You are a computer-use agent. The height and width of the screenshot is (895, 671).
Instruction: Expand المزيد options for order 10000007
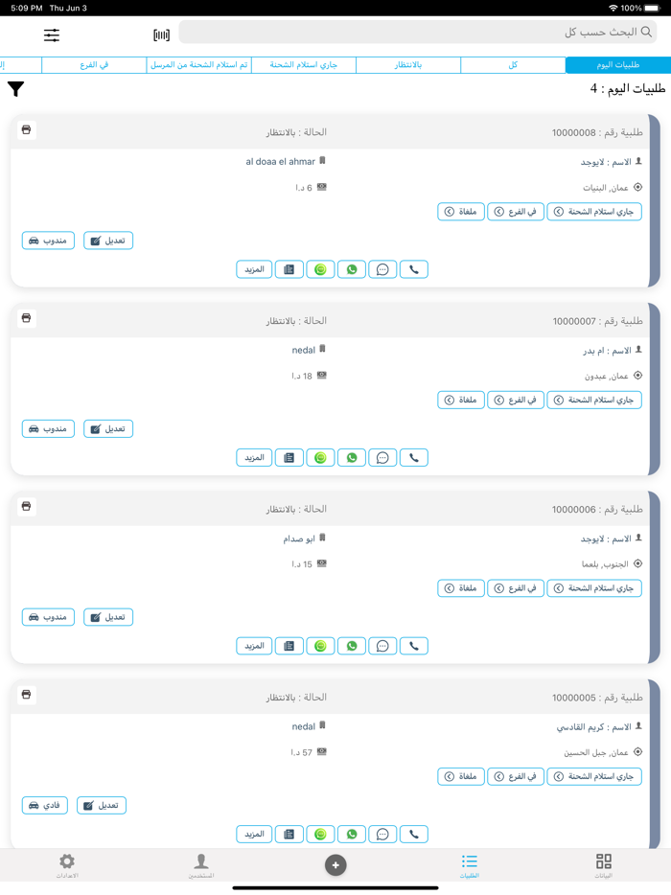point(254,458)
